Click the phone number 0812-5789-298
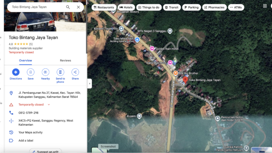This screenshot has height=153, width=272. click(x=28, y=113)
